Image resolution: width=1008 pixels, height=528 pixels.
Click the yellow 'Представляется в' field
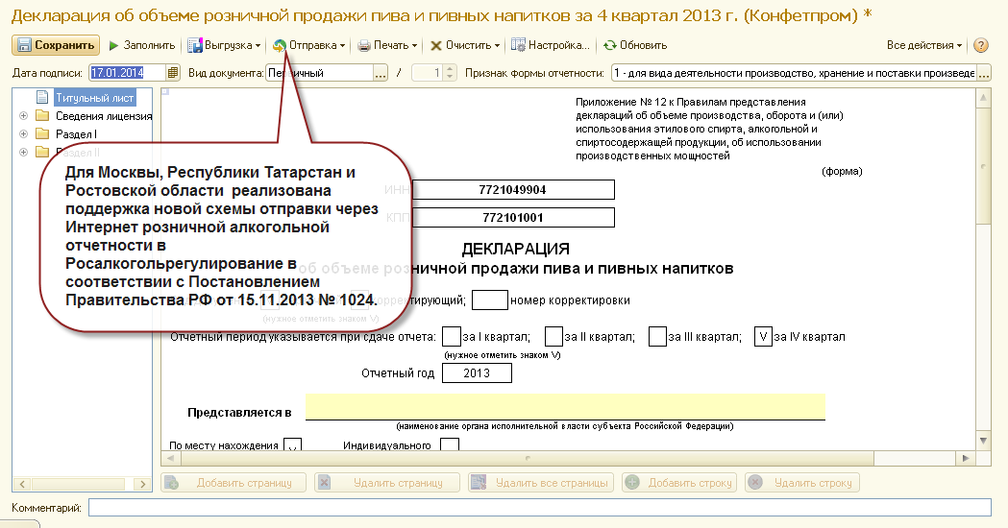pyautogui.click(x=565, y=407)
